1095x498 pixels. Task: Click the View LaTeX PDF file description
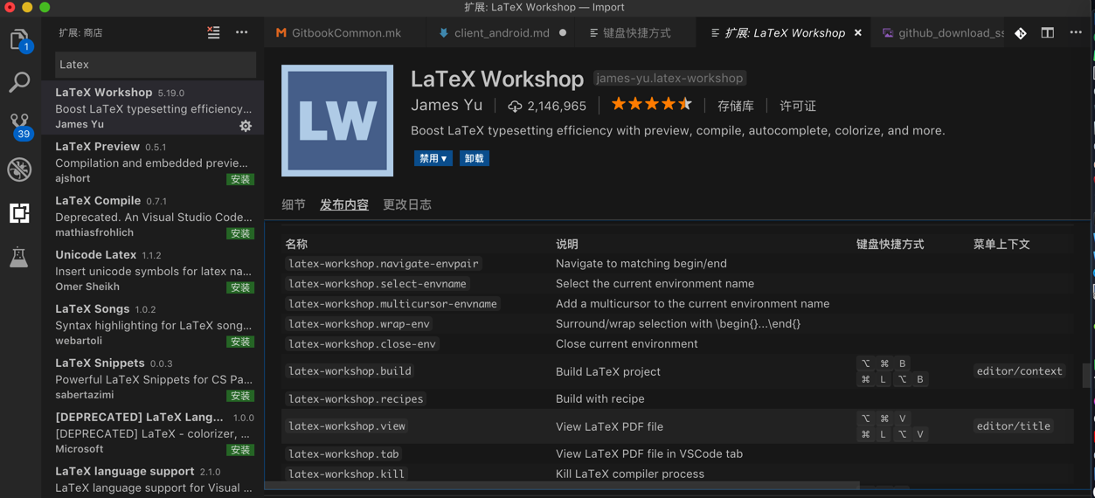[609, 427]
